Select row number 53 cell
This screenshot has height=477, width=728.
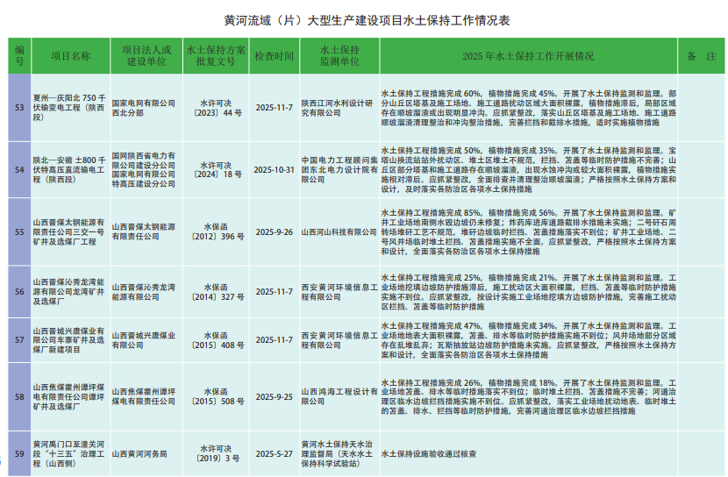pos(19,108)
